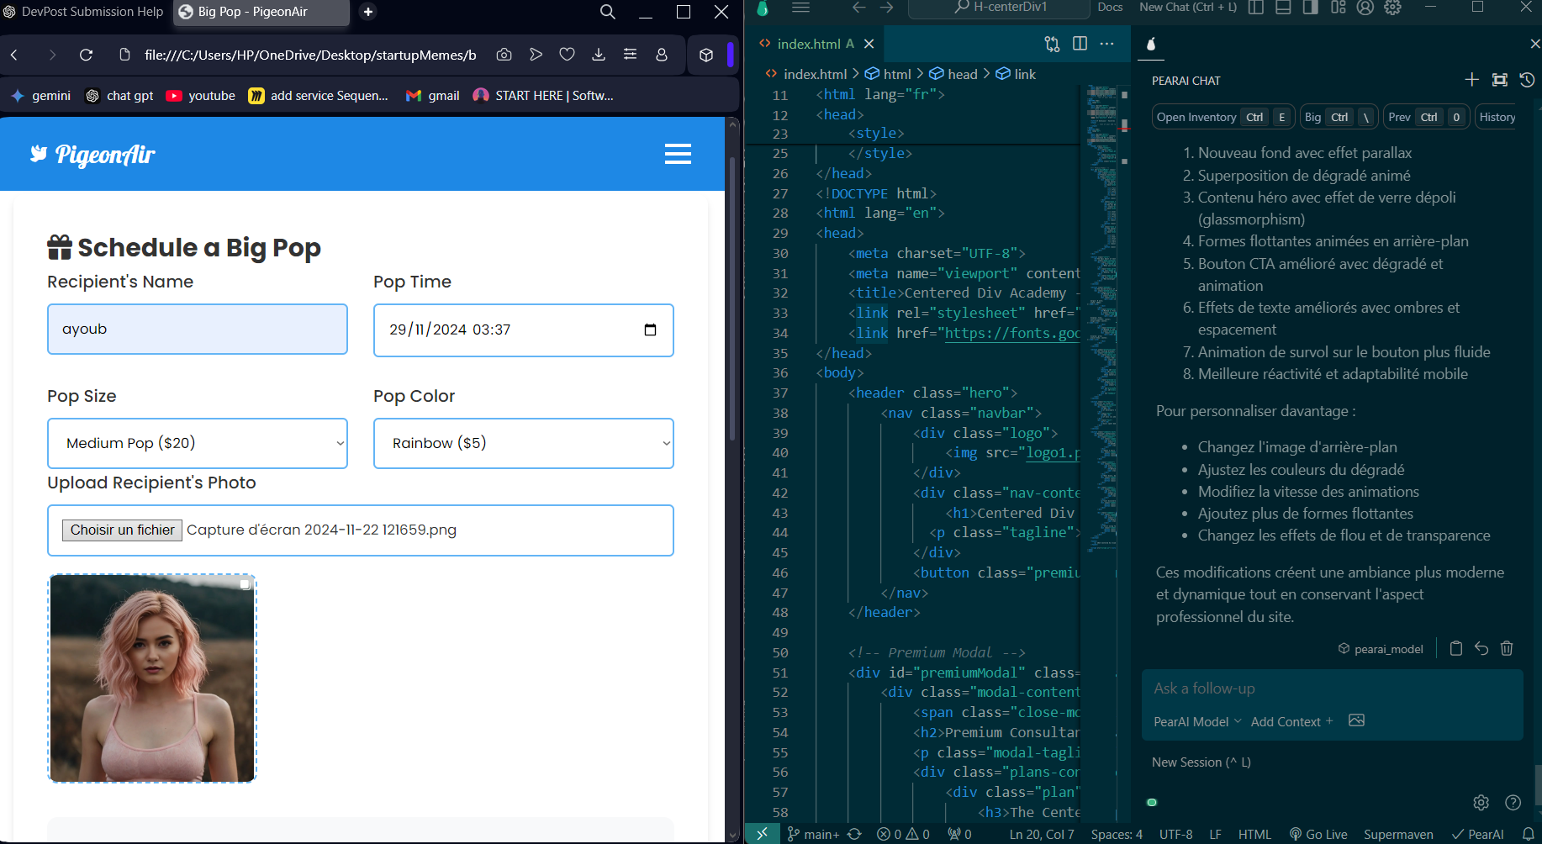Open the date picker calendar icon
The width and height of the screenshot is (1542, 844).
click(x=650, y=330)
